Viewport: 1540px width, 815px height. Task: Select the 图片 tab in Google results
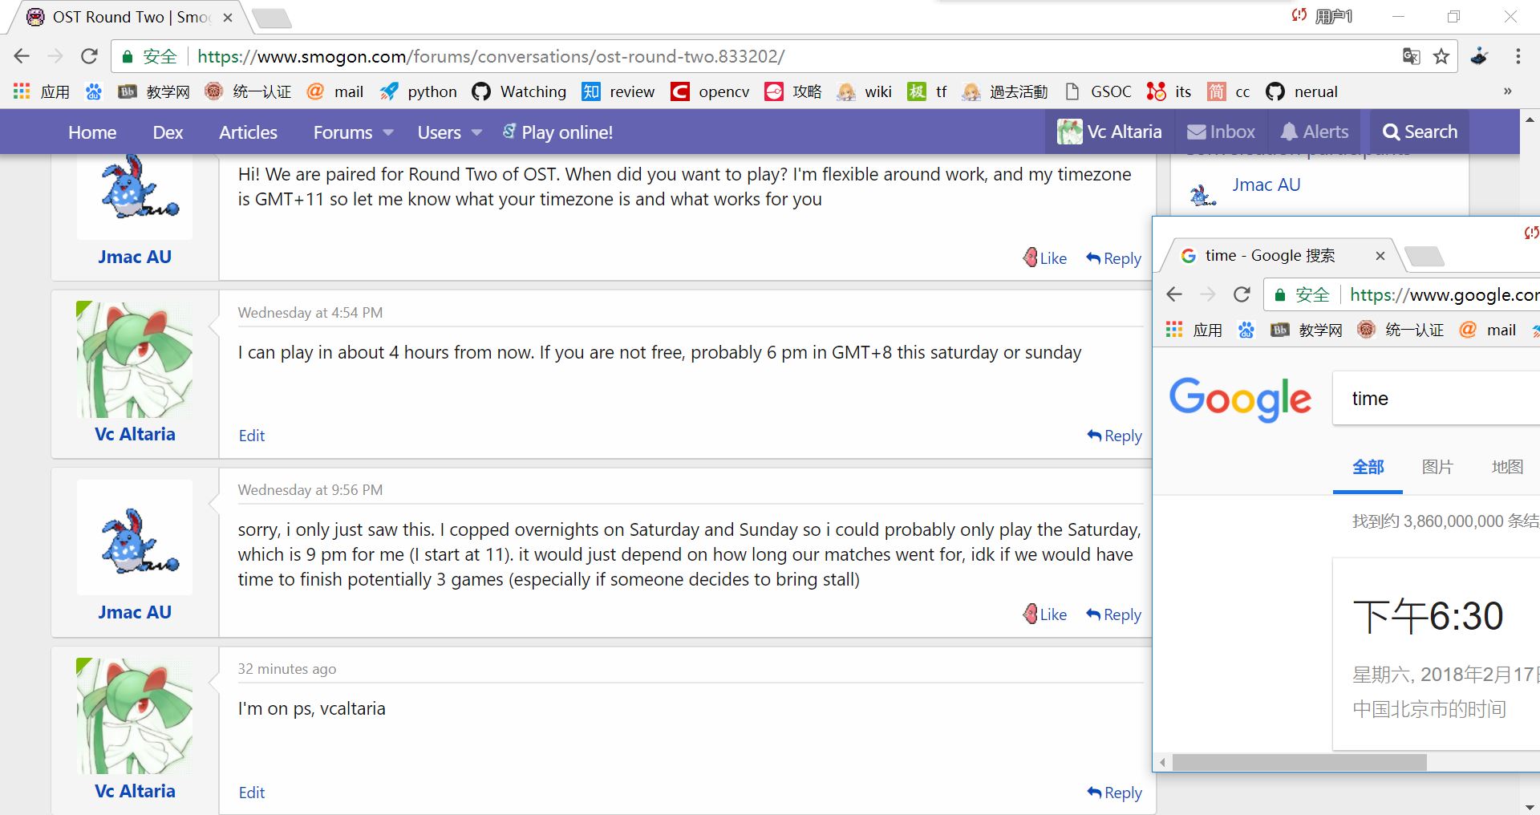pos(1437,467)
